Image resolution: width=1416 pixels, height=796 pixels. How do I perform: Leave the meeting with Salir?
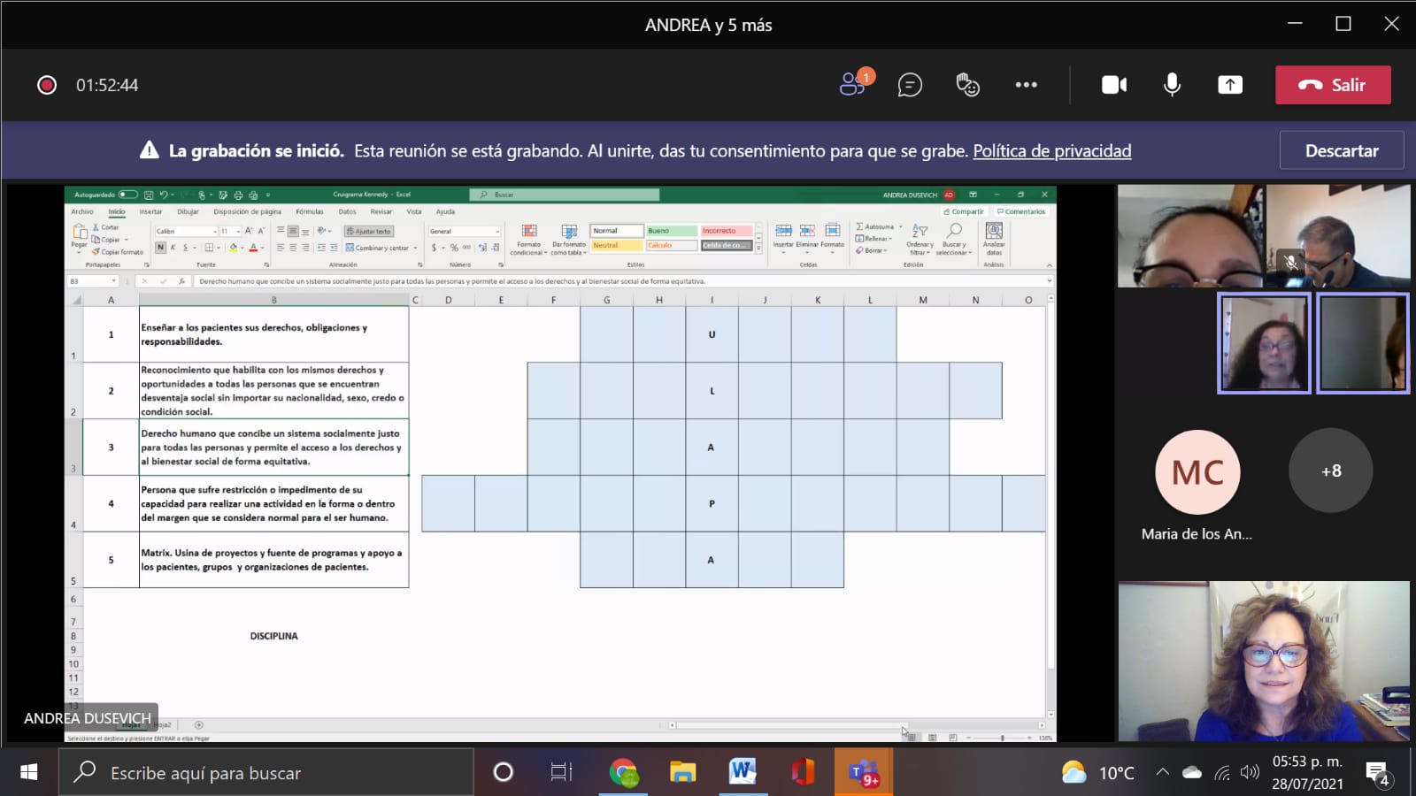[1333, 85]
